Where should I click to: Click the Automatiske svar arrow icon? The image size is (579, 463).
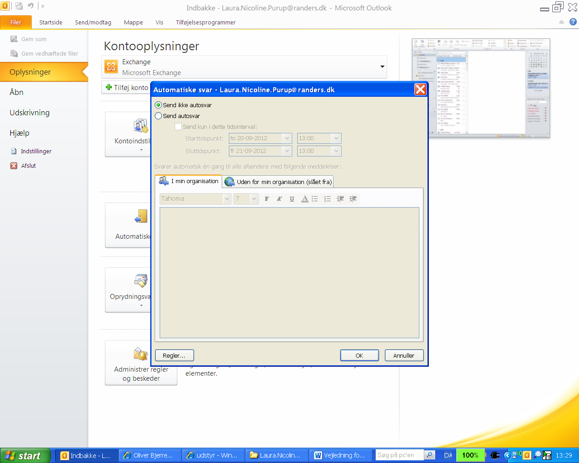141,216
